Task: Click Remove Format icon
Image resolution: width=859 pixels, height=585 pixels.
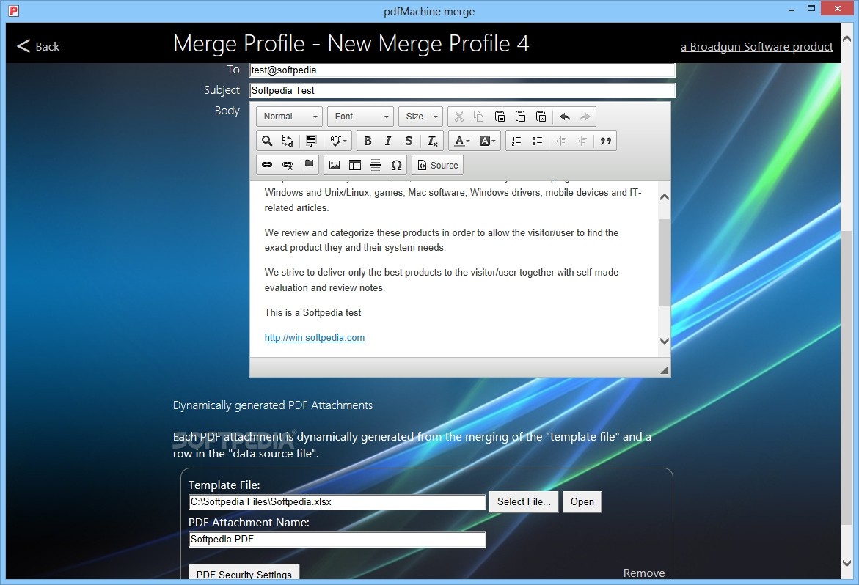Action: pyautogui.click(x=432, y=141)
